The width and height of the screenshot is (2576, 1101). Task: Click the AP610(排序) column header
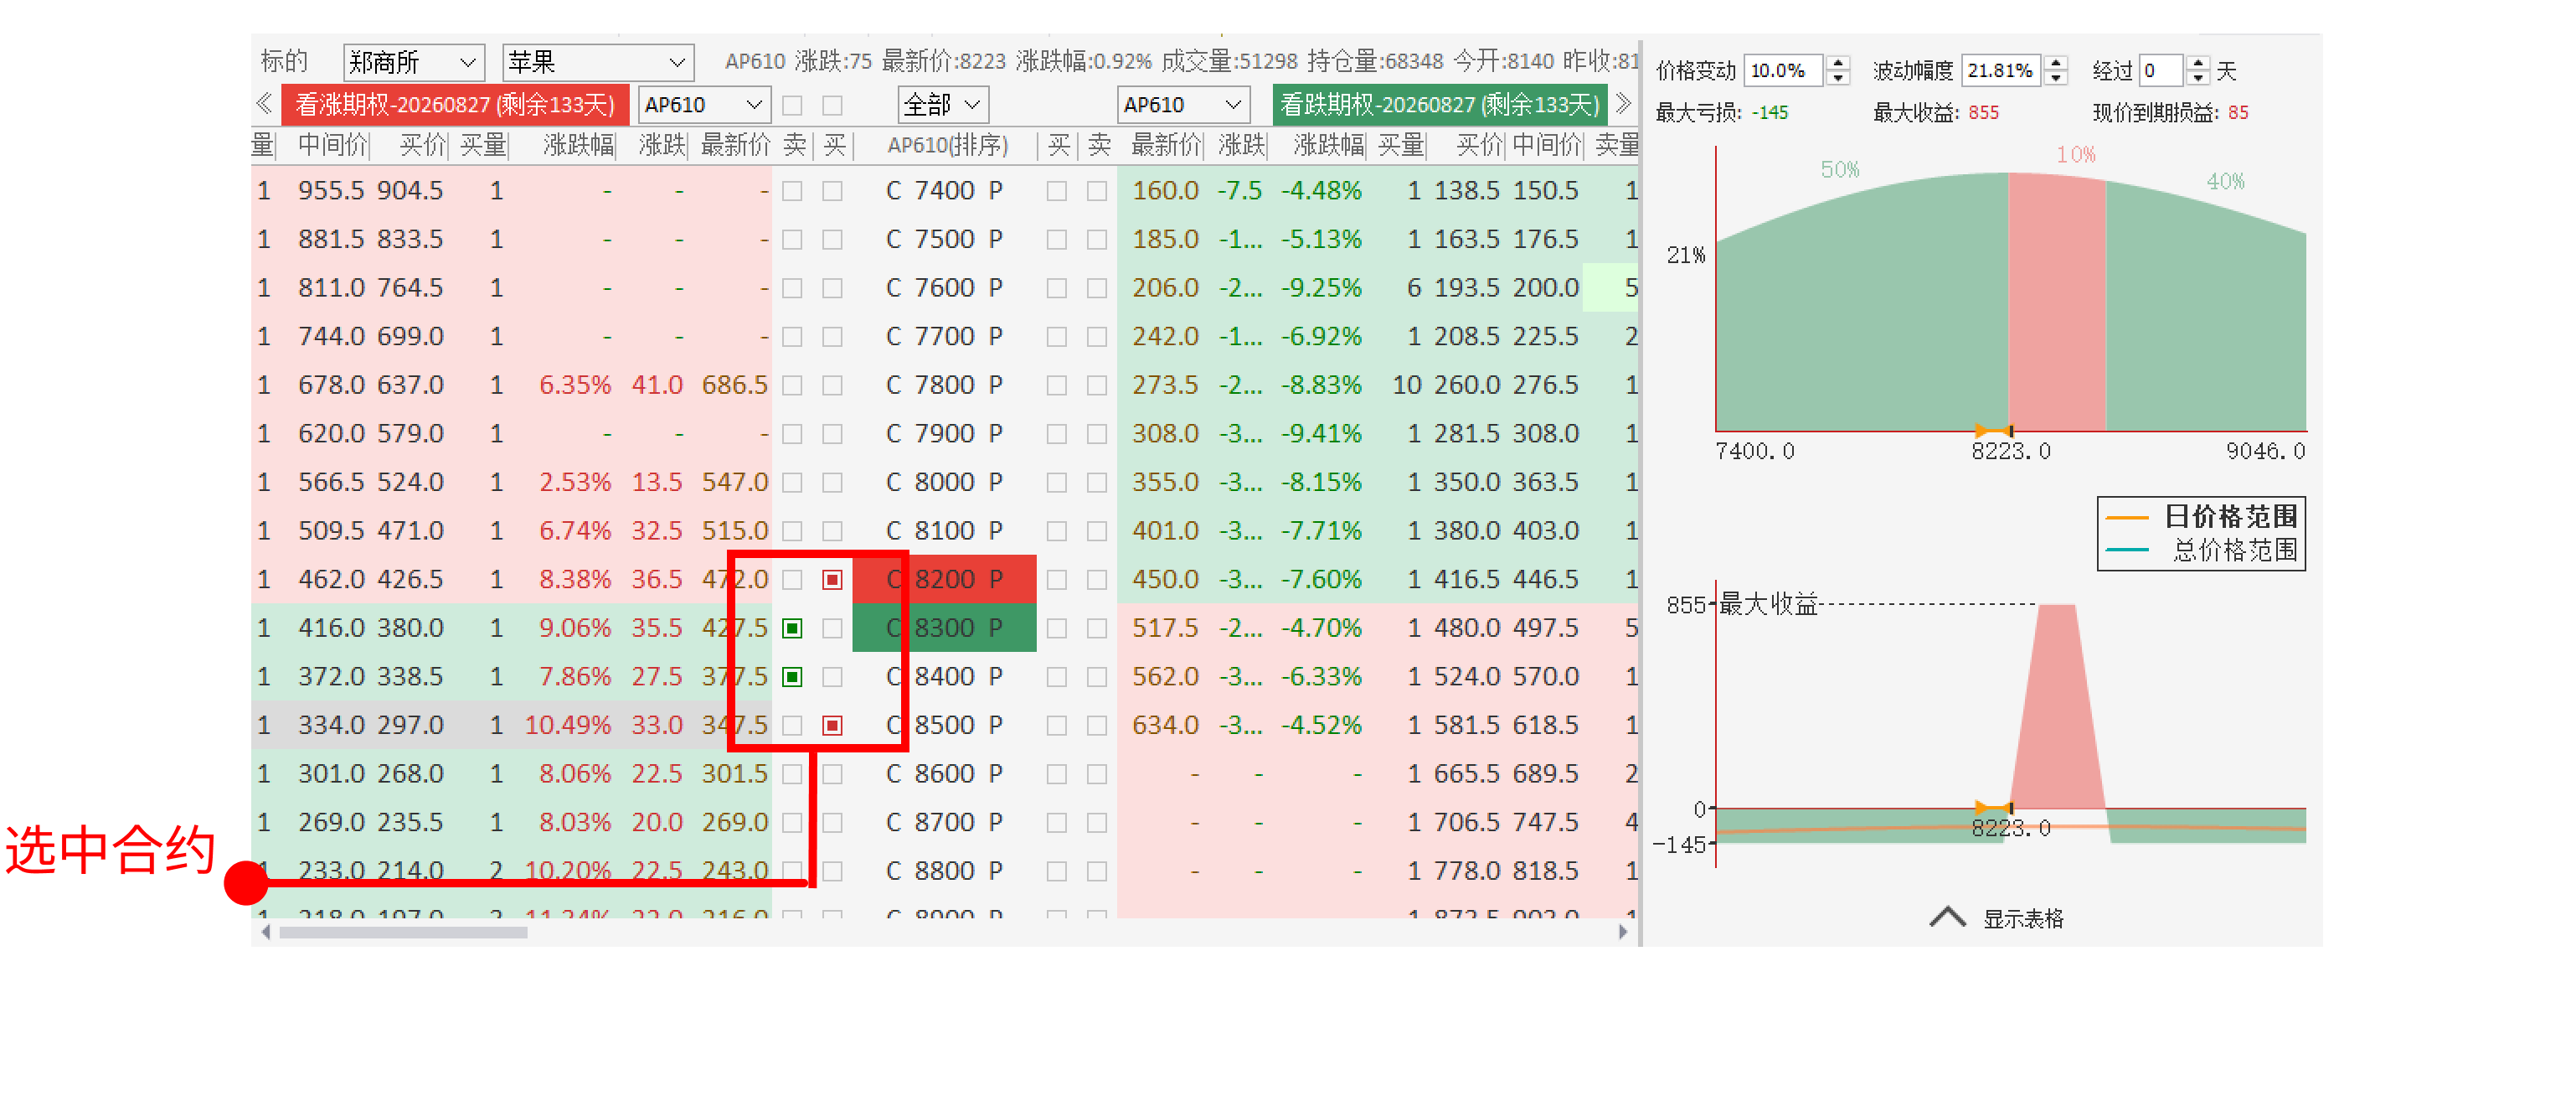coord(946,146)
